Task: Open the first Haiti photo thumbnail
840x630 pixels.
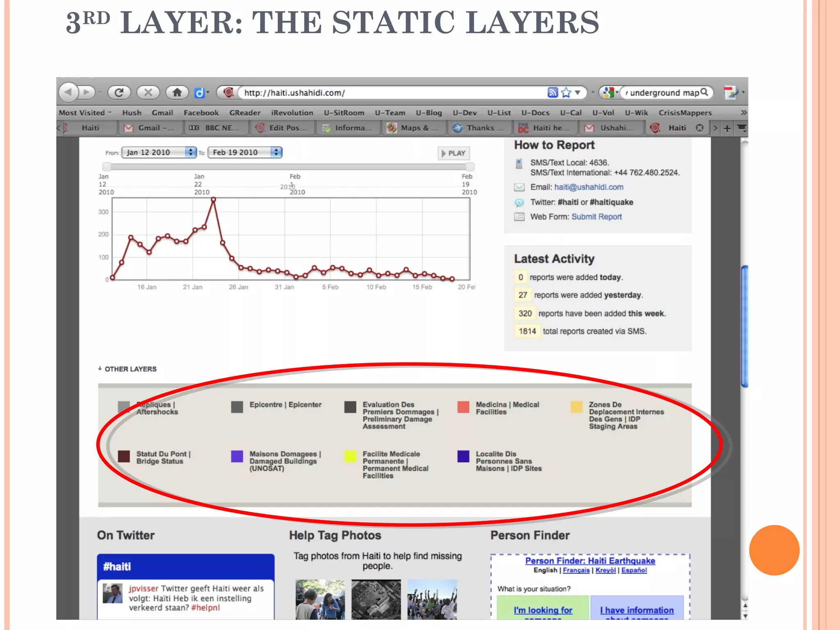Action: (x=320, y=599)
